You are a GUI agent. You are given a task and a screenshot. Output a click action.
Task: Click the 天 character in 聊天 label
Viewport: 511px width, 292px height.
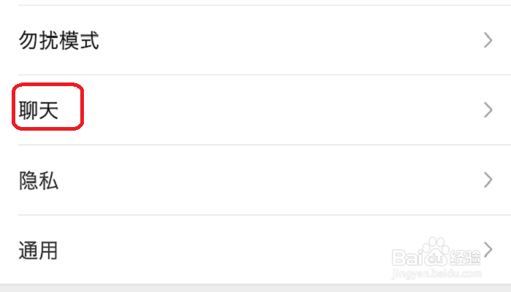[x=49, y=110]
